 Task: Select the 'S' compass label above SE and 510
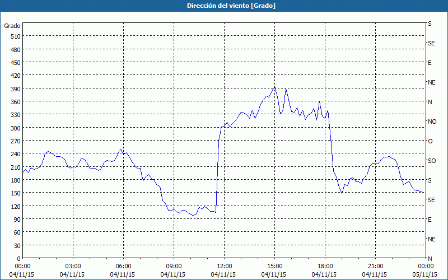430,24
